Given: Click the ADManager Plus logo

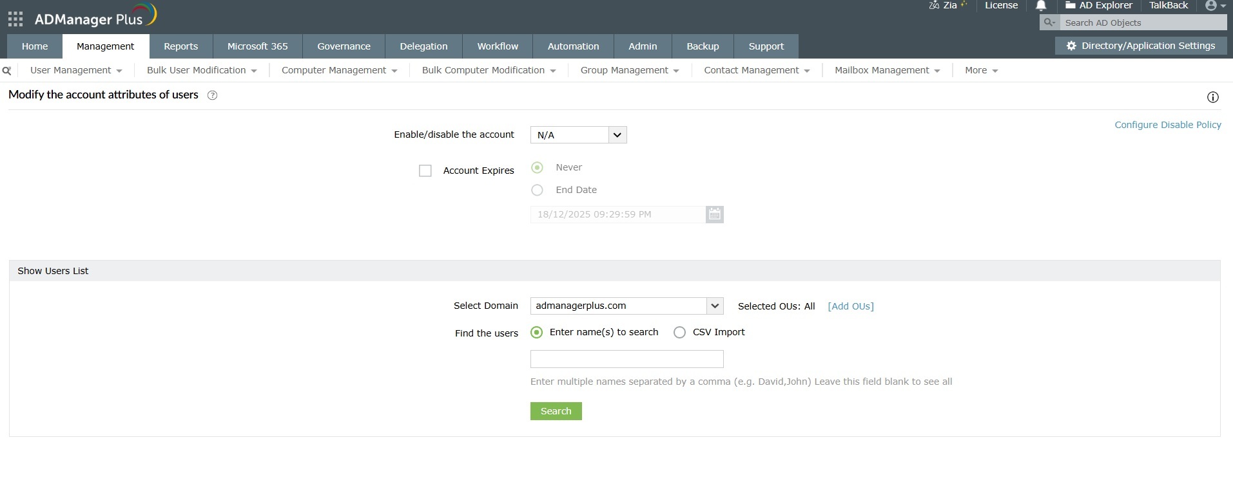Looking at the screenshot, I should click(95, 16).
